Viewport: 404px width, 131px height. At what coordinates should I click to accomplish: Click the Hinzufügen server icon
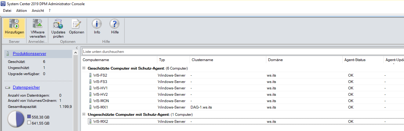pos(14,24)
